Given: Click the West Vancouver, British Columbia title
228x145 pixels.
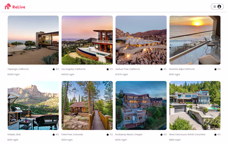Looking at the screenshot, I should [x=187, y=134].
